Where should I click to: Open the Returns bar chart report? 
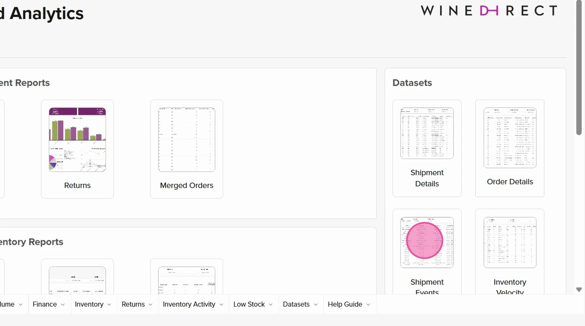point(77,139)
